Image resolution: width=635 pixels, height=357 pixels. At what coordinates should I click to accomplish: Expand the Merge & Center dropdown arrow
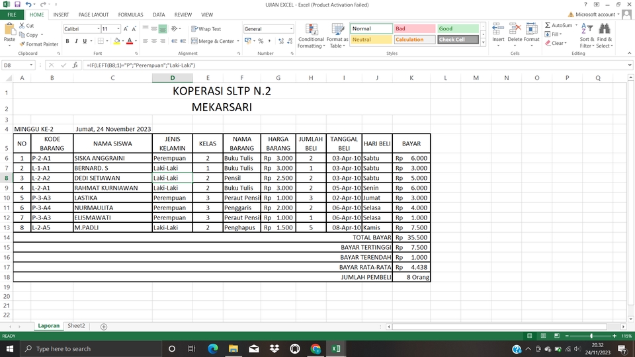coord(237,41)
